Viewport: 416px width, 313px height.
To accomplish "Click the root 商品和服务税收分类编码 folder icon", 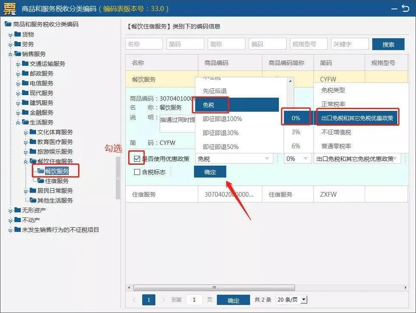I will 8,24.
